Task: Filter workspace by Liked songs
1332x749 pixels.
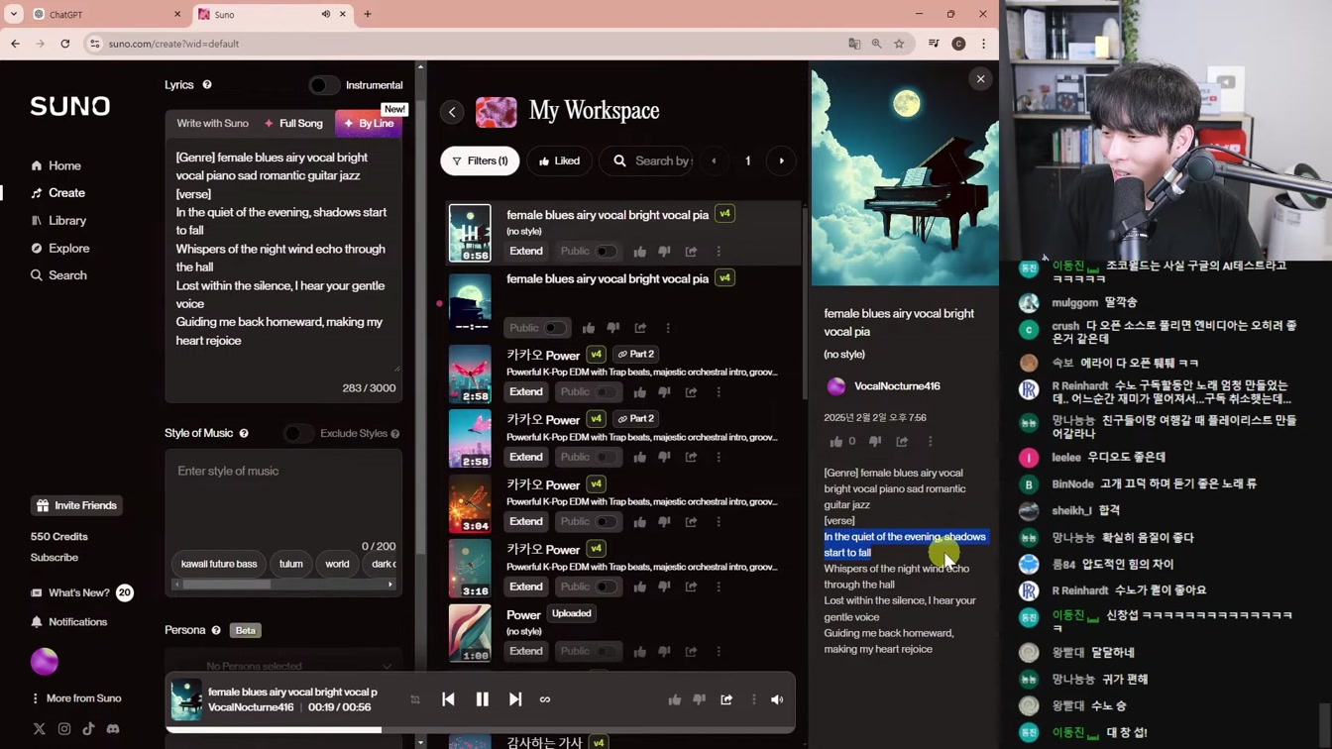Action: tap(559, 160)
